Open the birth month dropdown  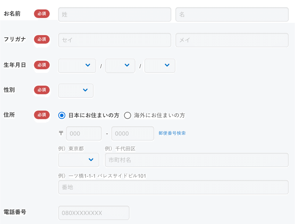tap(120, 66)
